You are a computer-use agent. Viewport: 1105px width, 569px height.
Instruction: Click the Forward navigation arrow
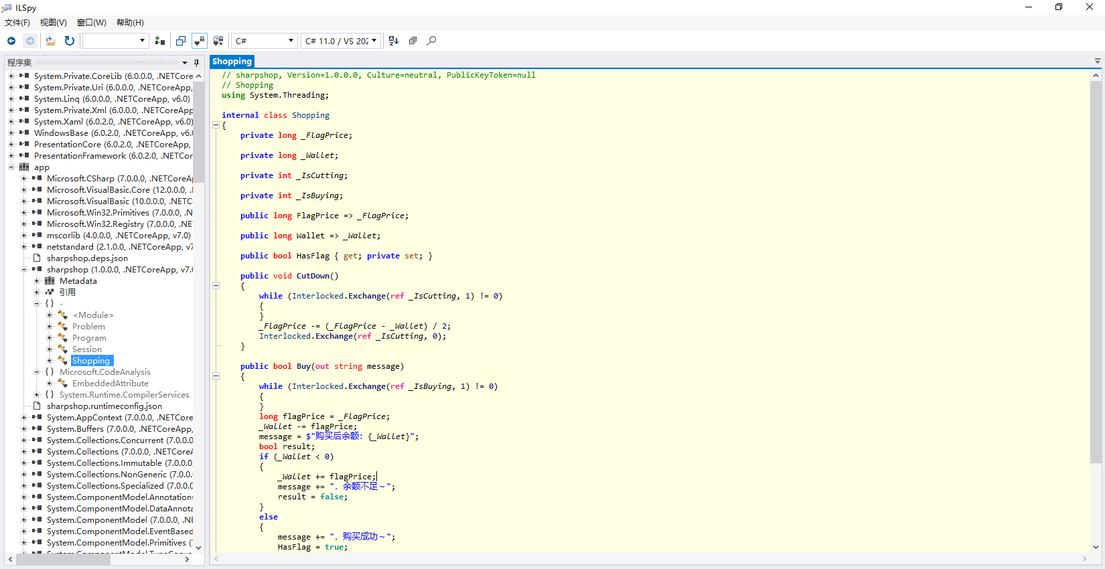[x=30, y=41]
